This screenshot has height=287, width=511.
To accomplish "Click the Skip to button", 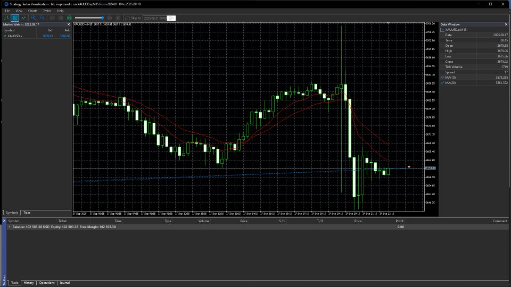I will [x=133, y=18].
